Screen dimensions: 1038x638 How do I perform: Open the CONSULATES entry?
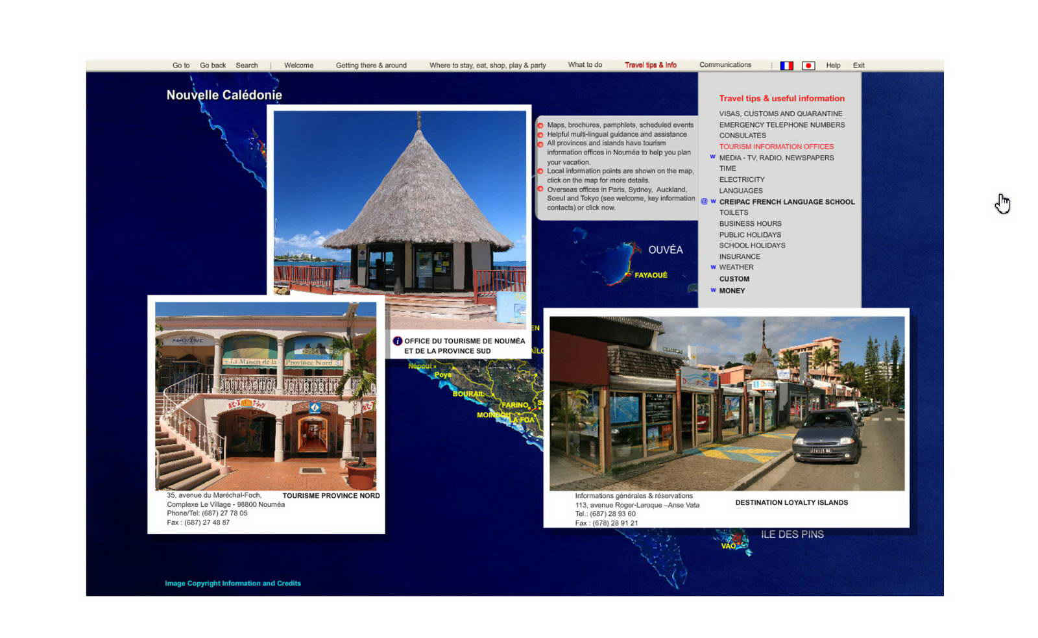(742, 136)
